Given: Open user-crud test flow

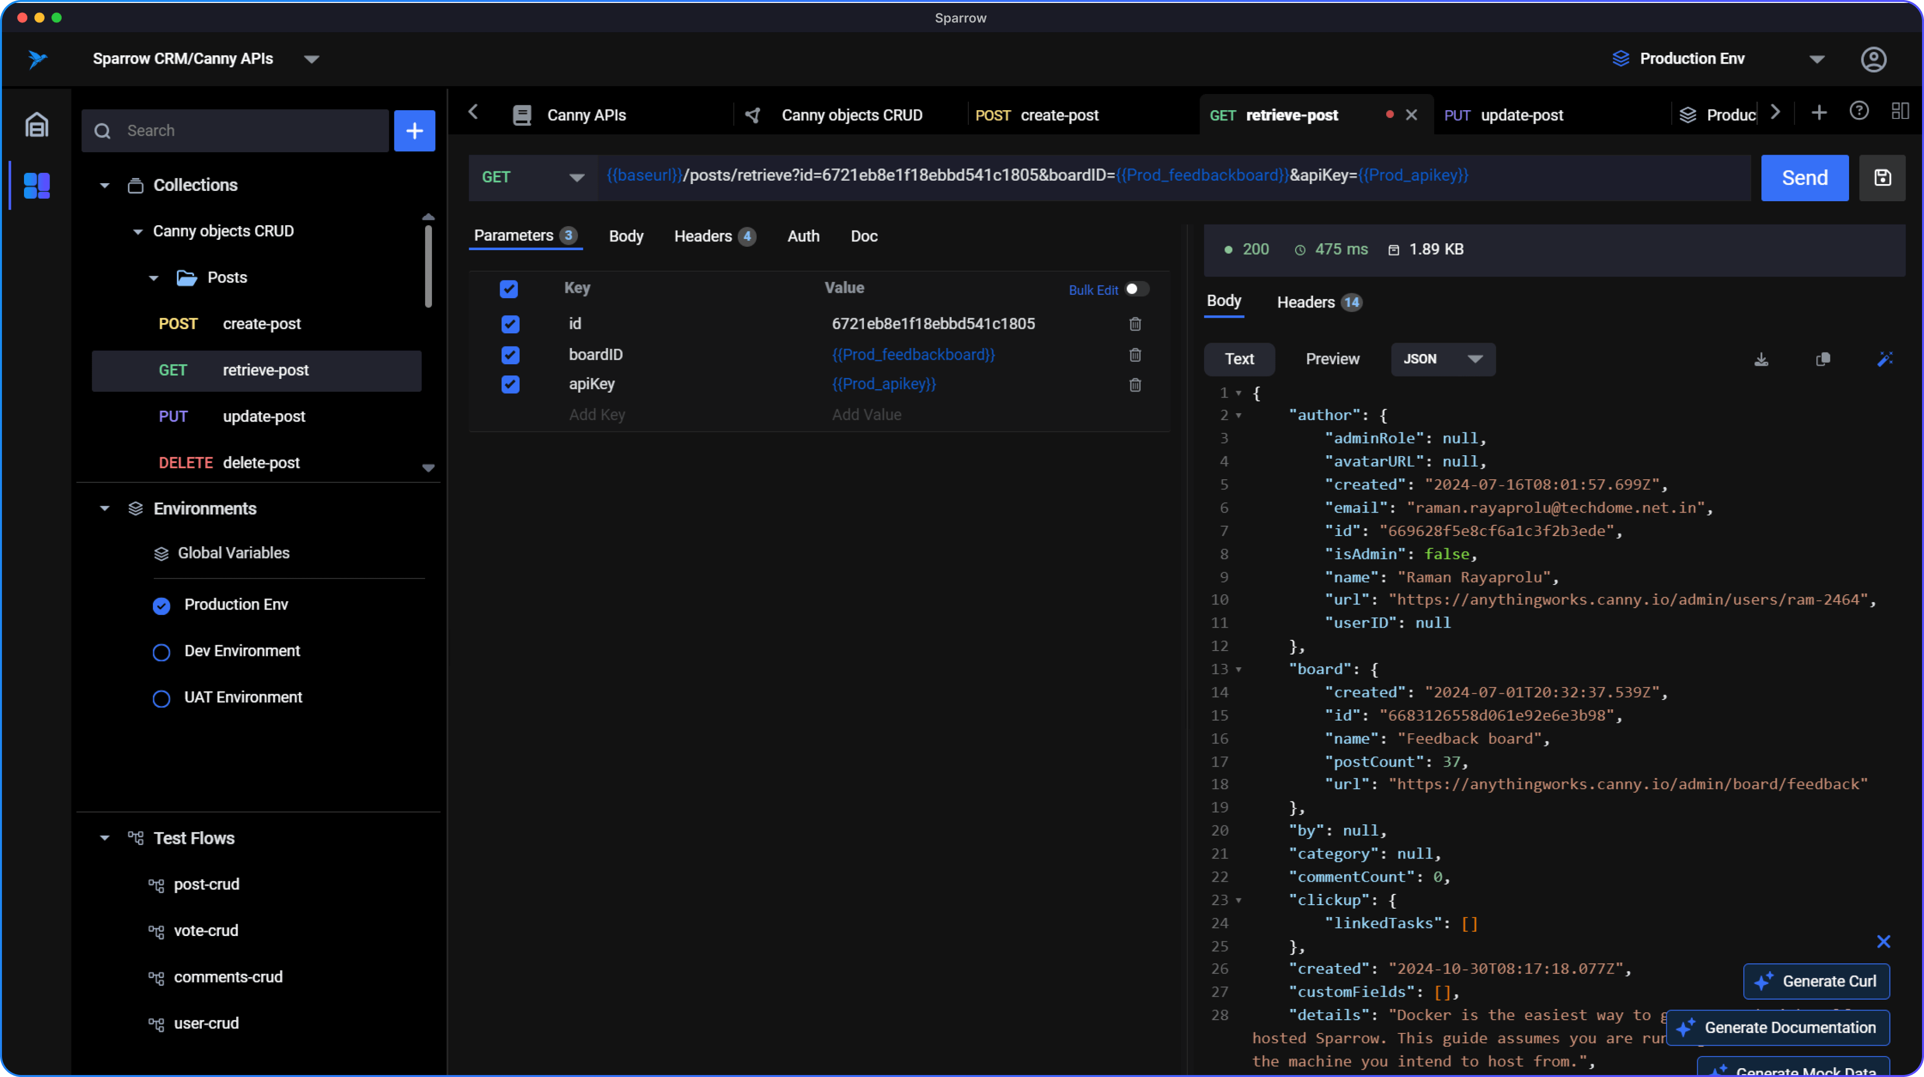Looking at the screenshot, I should click(x=206, y=1023).
